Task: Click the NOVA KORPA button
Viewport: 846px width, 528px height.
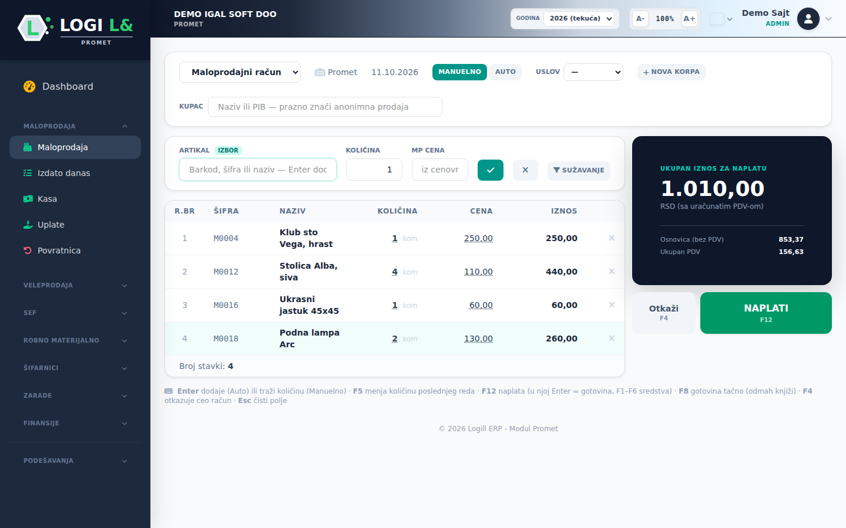Action: click(x=672, y=72)
